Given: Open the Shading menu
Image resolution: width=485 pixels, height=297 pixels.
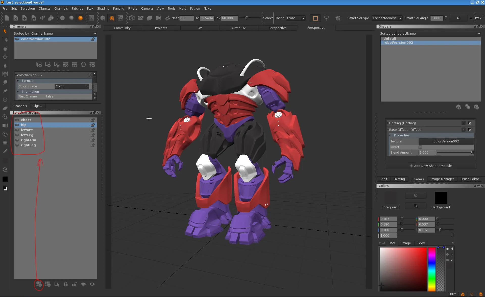Looking at the screenshot, I should click(x=103, y=8).
